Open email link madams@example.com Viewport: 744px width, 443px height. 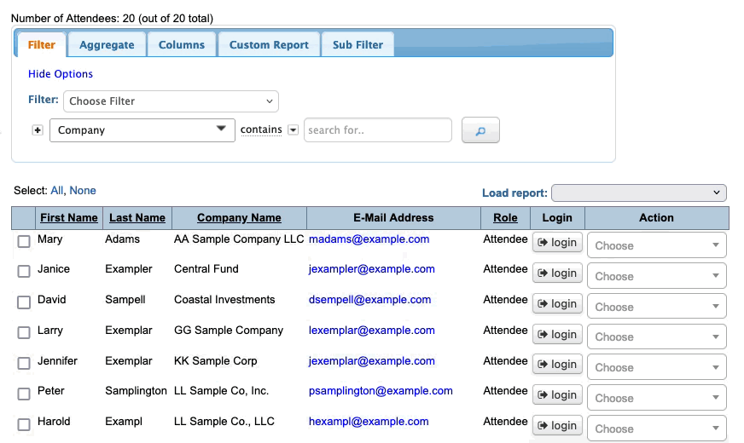(369, 239)
